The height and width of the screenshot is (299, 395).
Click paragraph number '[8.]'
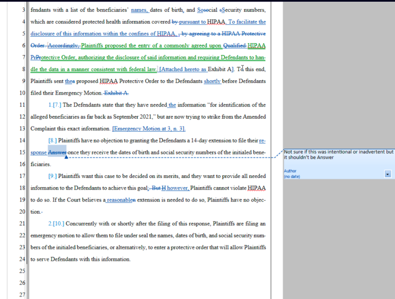52,140
